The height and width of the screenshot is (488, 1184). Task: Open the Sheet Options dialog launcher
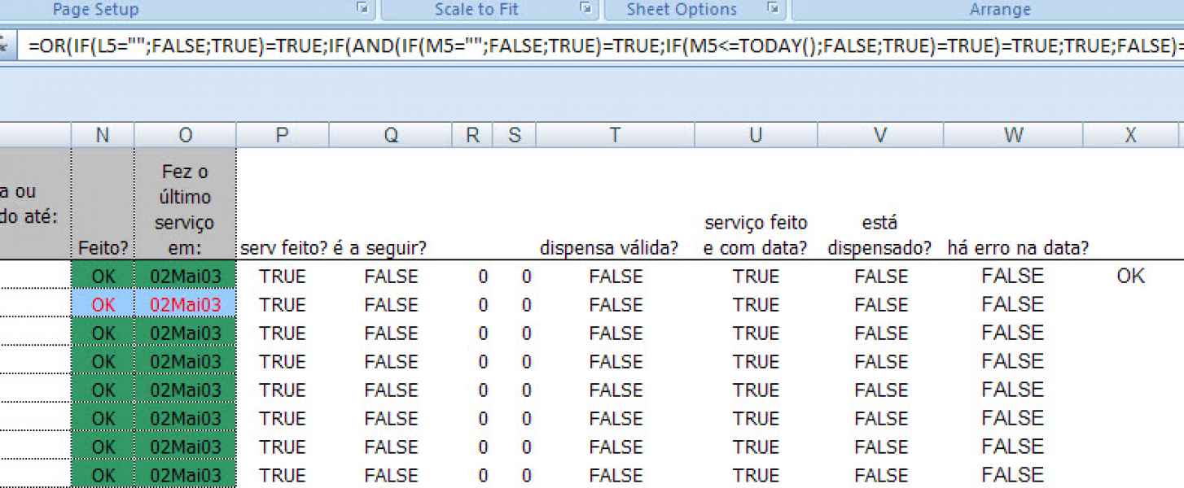(774, 9)
